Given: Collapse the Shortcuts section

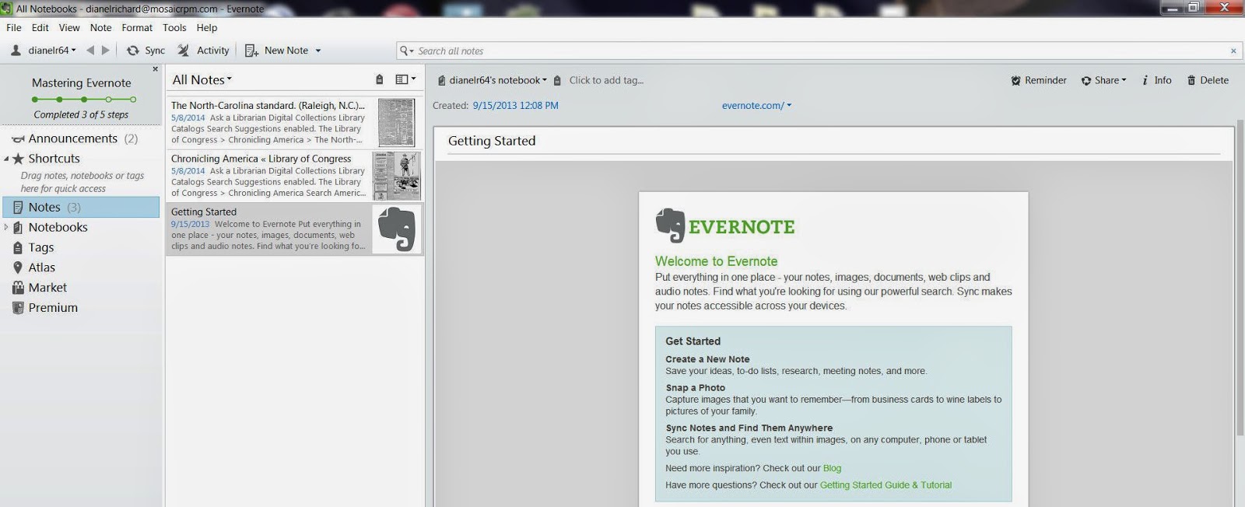Looking at the screenshot, I should point(6,159).
